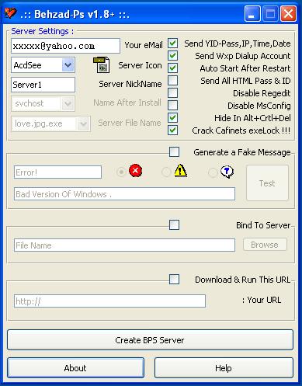
Task: Tick the Disable Regedit checkbox
Action: 172,92
